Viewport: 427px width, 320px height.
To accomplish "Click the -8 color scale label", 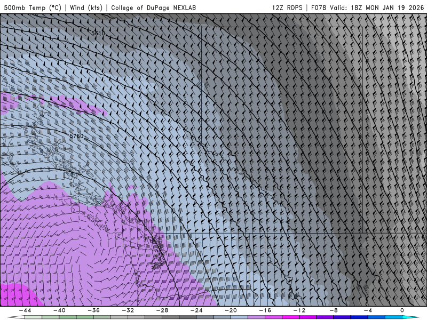I will coord(334,310).
